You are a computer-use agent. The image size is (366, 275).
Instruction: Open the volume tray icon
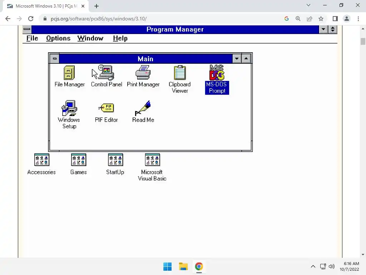pos(331,266)
